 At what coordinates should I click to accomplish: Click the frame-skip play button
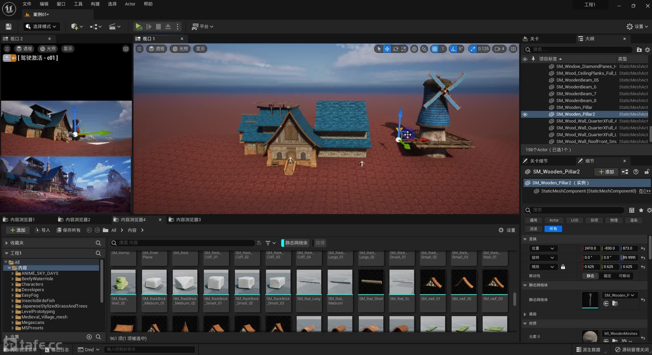(x=149, y=26)
